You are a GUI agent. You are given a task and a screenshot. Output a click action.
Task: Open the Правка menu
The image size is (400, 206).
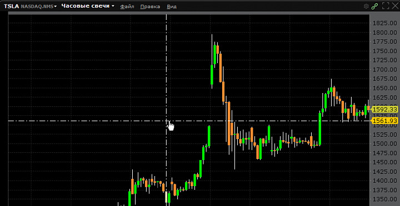(x=150, y=7)
